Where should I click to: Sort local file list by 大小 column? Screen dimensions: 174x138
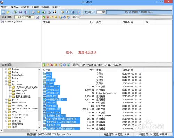[92, 70]
